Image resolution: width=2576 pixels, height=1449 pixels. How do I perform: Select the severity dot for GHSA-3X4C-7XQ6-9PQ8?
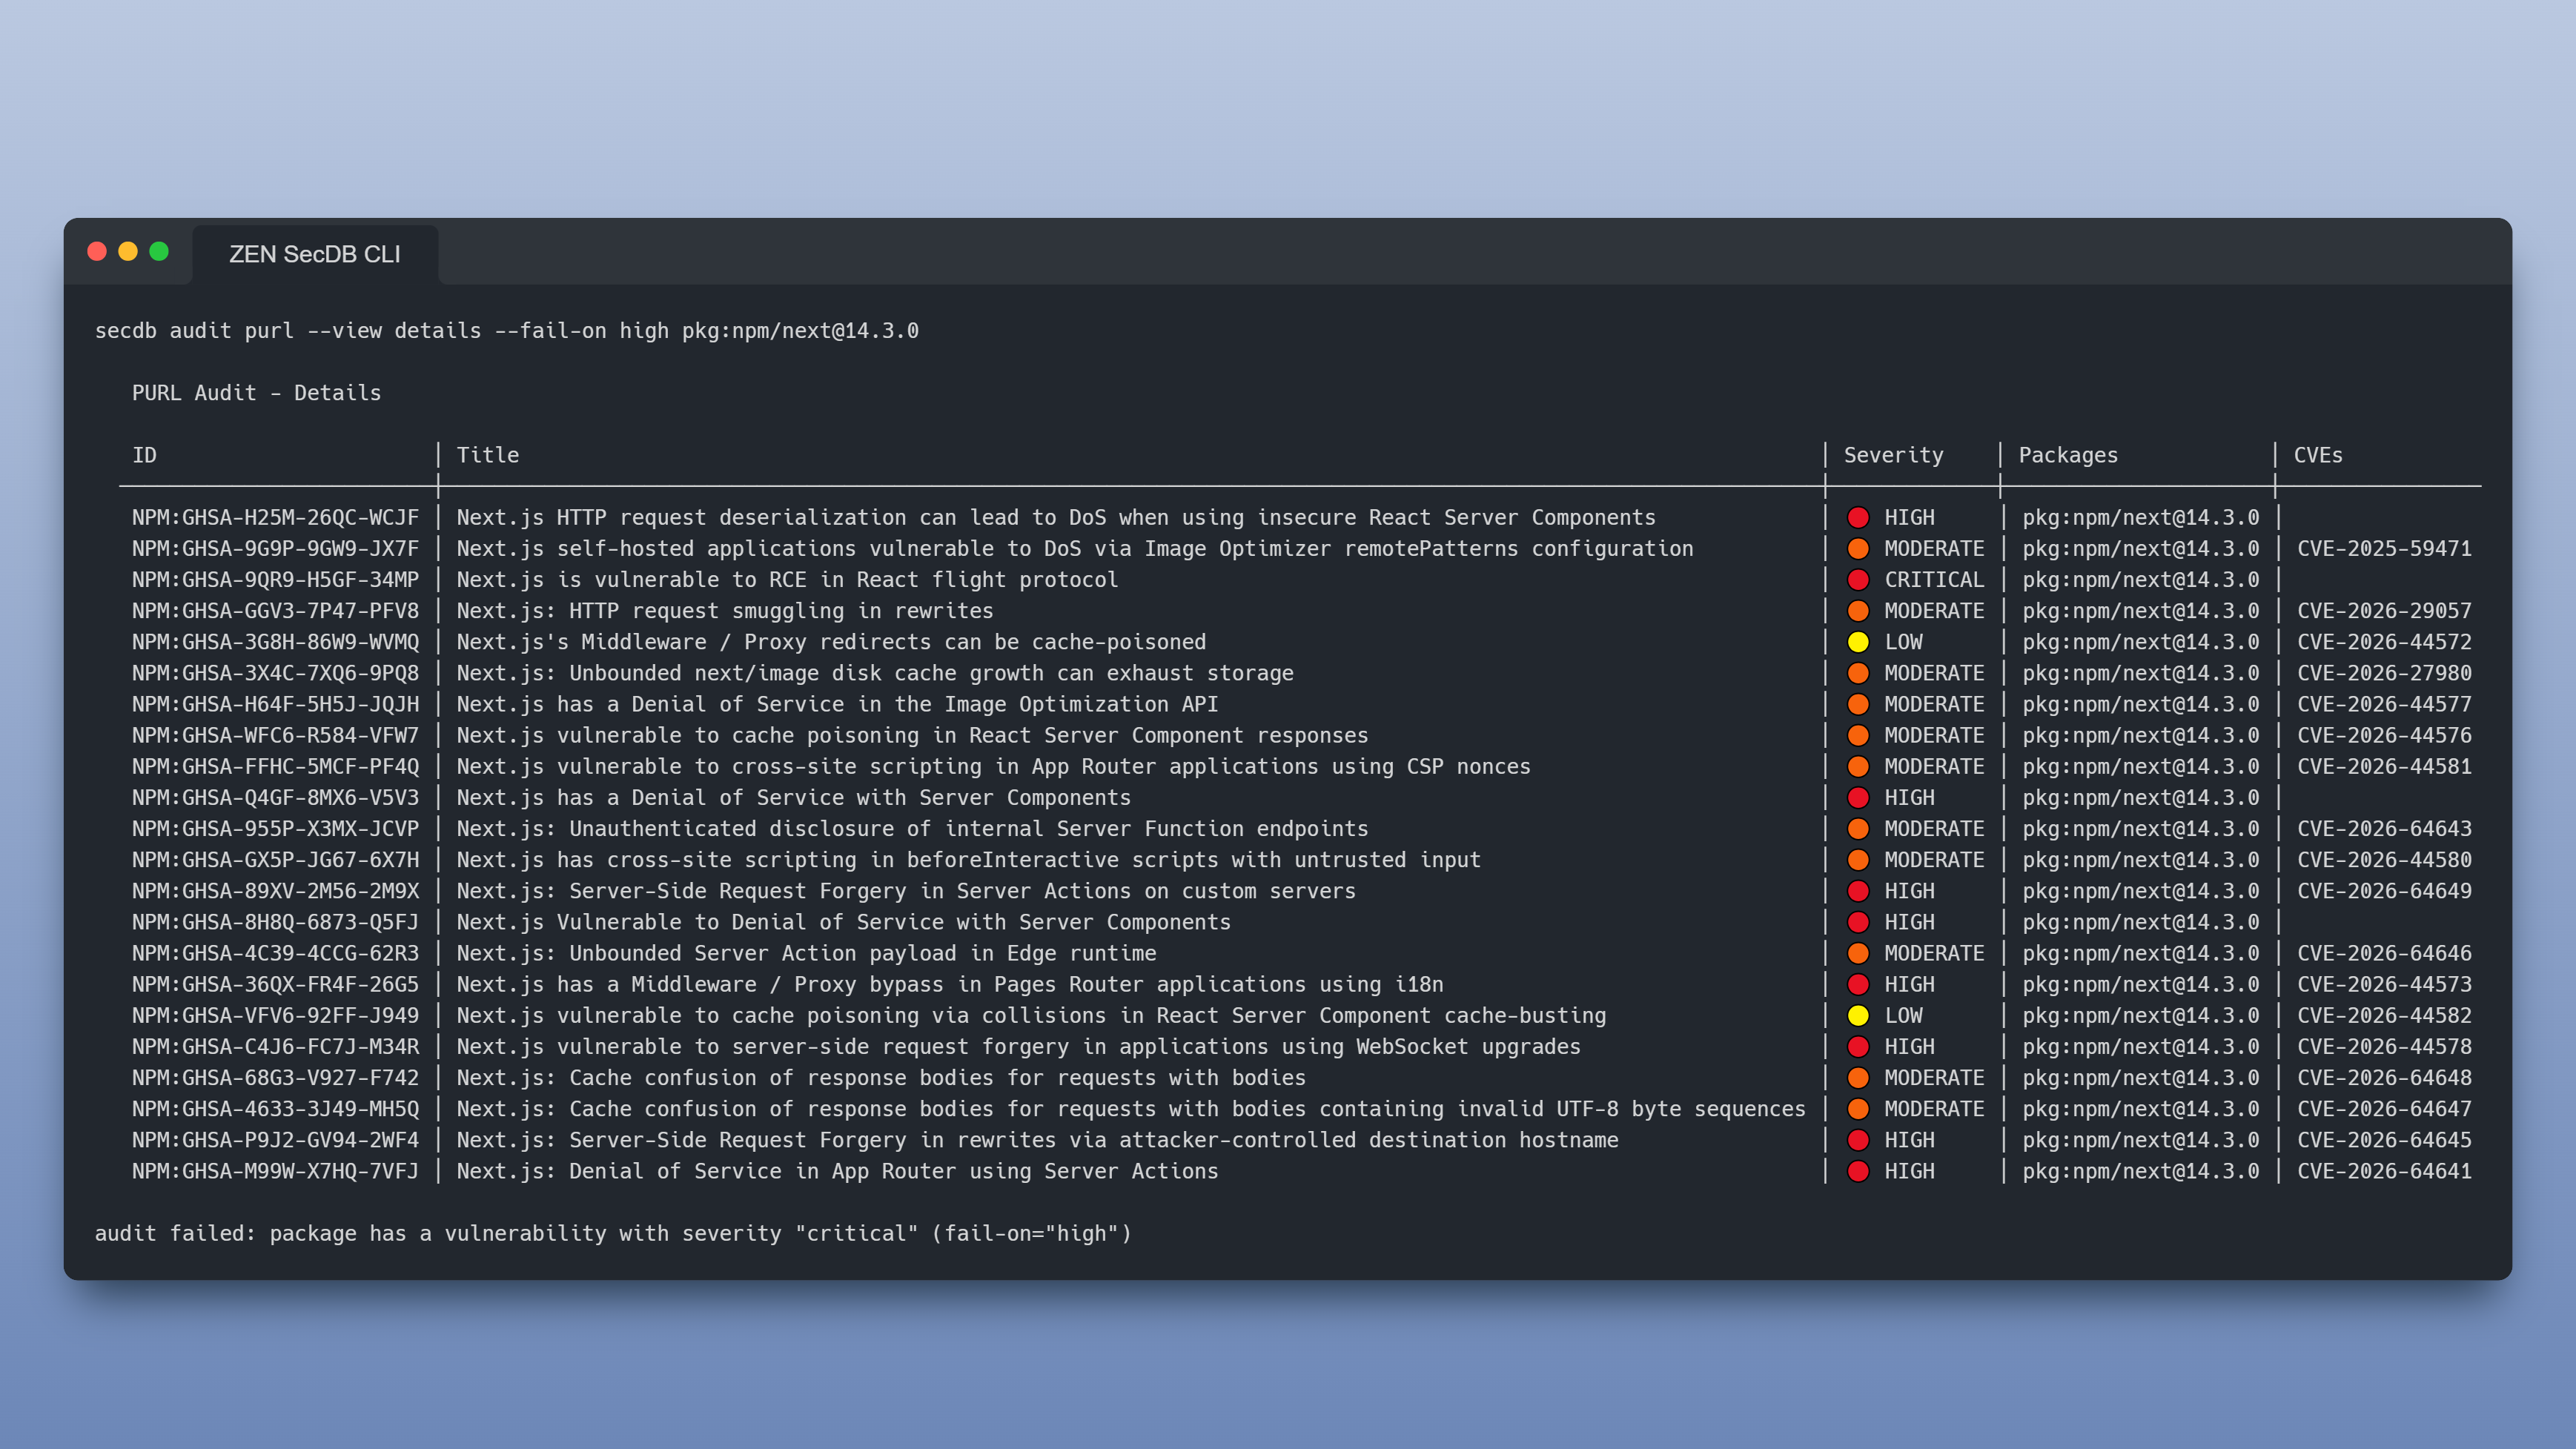point(1858,673)
